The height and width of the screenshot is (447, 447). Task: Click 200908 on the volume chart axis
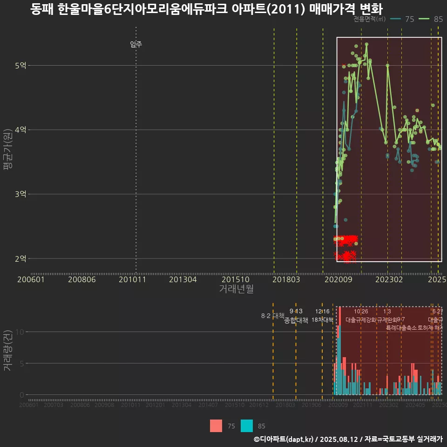pyautogui.click(x=104, y=405)
